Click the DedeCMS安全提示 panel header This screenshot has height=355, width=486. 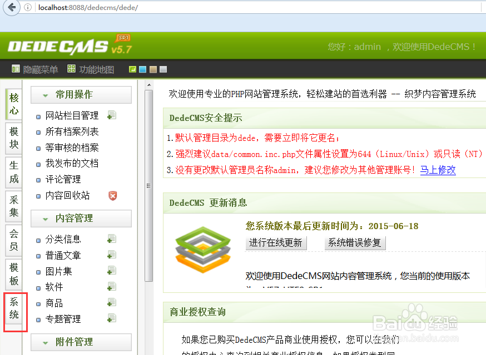pyautogui.click(x=325, y=118)
